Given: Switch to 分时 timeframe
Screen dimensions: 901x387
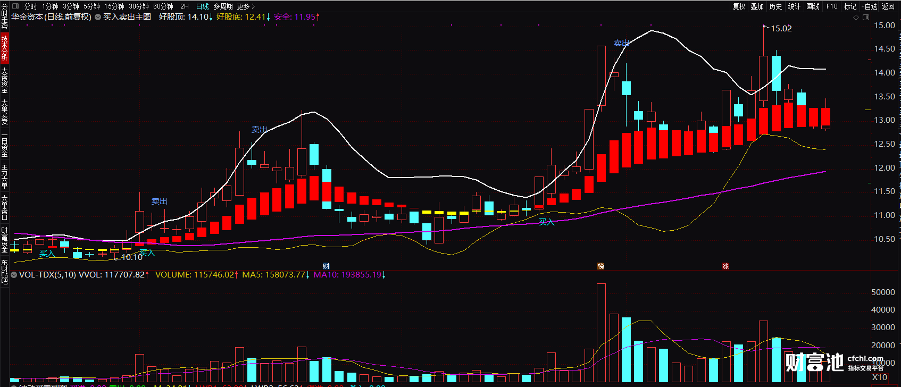Looking at the screenshot, I should pos(30,6).
